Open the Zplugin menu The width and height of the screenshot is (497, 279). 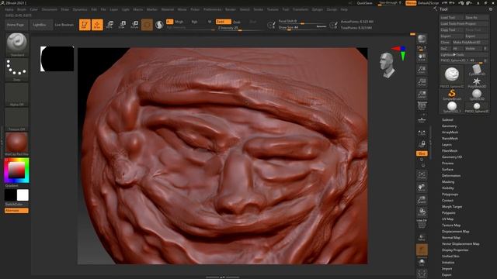pos(318,9)
